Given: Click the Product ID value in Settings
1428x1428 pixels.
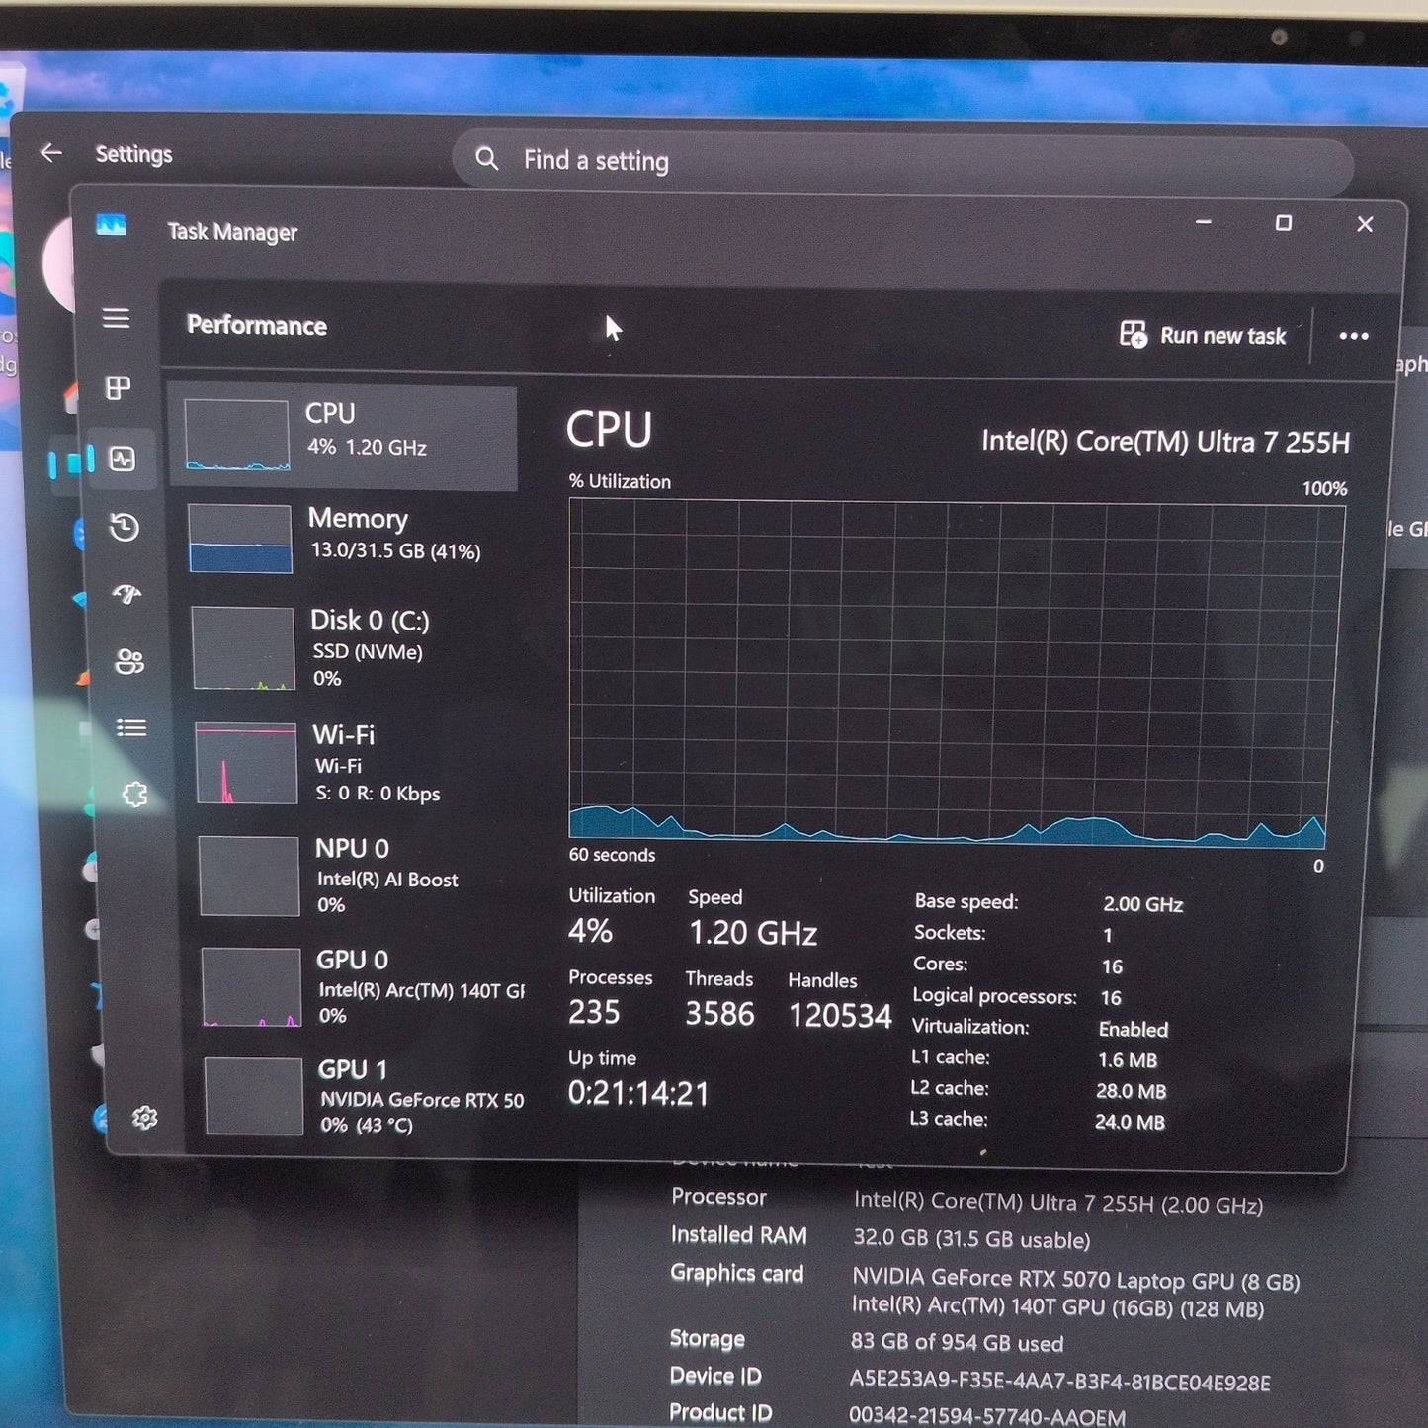Looking at the screenshot, I should pyautogui.click(x=986, y=1416).
